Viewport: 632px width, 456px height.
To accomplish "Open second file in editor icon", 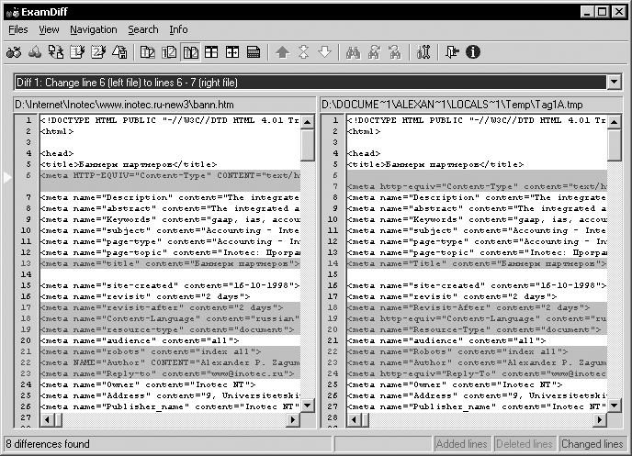I will pyautogui.click(x=98, y=52).
